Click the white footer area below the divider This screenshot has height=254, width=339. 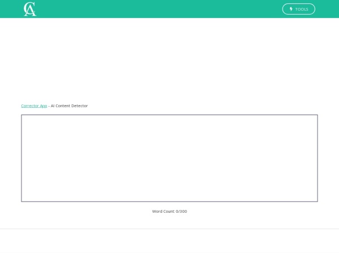pyautogui.click(x=169, y=242)
